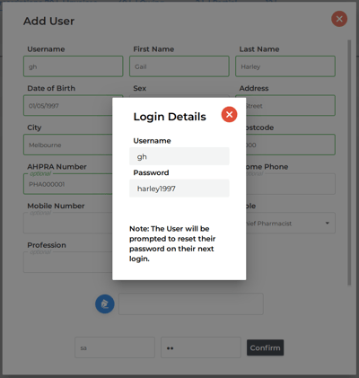Open the Role dropdown arrow
Image resolution: width=359 pixels, height=378 pixels.
coord(328,223)
